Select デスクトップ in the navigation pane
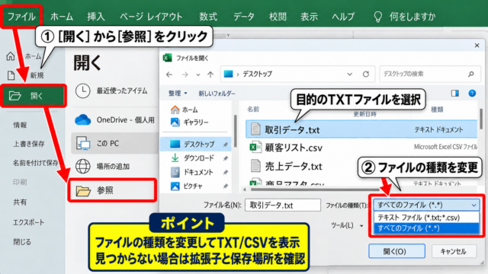Screen dimensions: 488x274 pyautogui.click(x=196, y=144)
